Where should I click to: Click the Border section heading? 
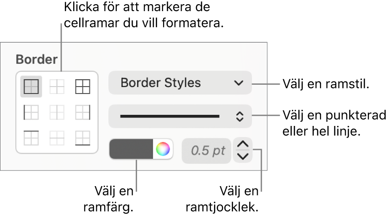(x=37, y=60)
